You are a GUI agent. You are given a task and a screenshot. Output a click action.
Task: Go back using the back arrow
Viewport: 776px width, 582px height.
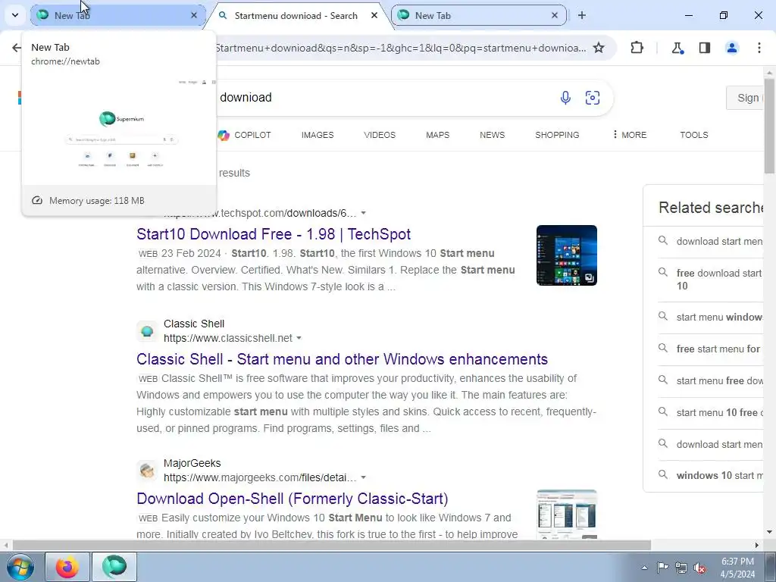coord(17,48)
